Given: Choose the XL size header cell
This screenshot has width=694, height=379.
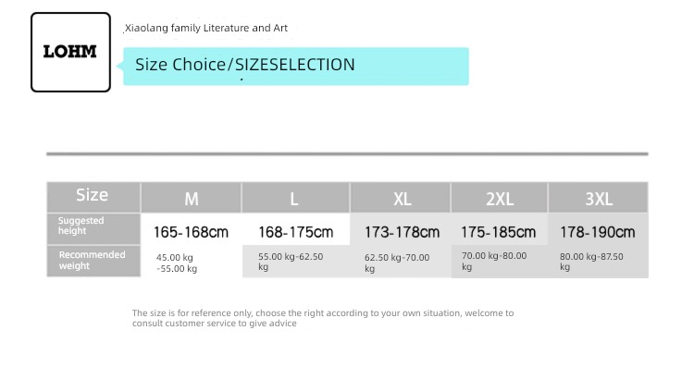Looking at the screenshot, I should pyautogui.click(x=401, y=198).
